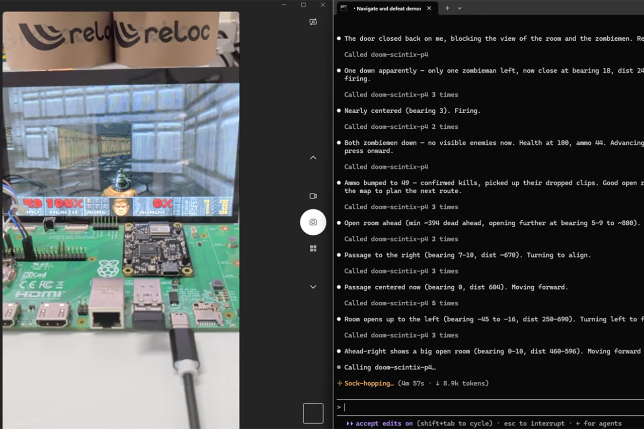Viewport: 644px width, 429px height.
Task: Select the barcode QR scanner mode
Action: pyautogui.click(x=313, y=248)
